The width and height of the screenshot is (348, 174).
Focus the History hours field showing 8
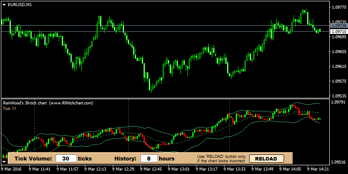point(149,159)
